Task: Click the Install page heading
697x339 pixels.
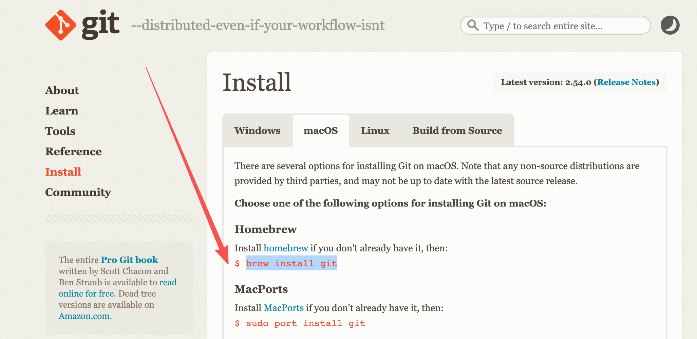Action: tap(257, 82)
